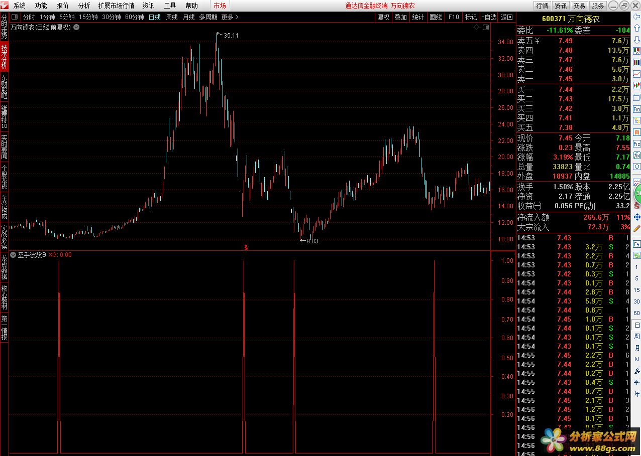Select the 周 weekly shortcut in right sidebar

pos(636,337)
